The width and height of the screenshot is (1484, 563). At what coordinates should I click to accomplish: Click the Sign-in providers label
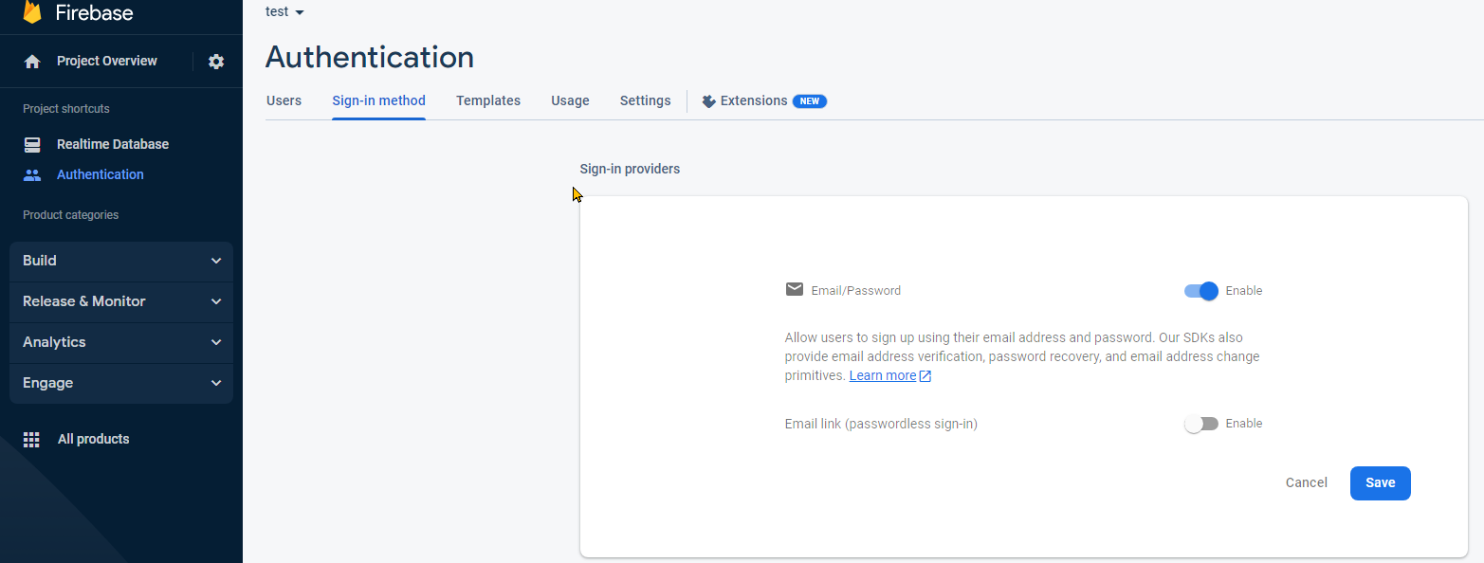point(630,170)
